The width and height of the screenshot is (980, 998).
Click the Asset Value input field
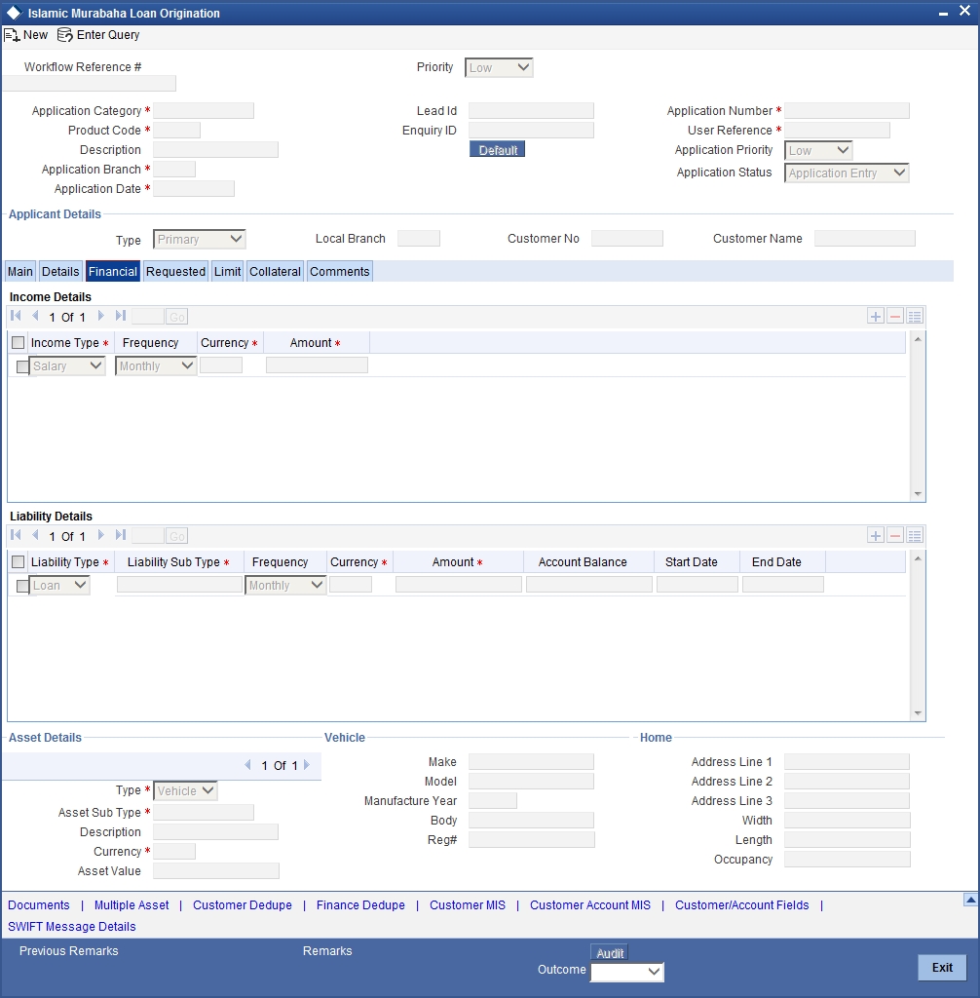pyautogui.click(x=216, y=871)
